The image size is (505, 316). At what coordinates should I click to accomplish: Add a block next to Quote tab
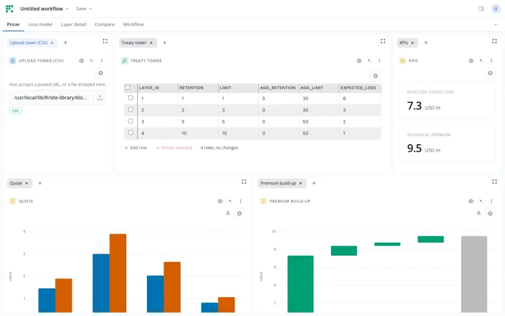point(40,183)
